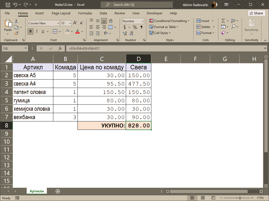The image size is (269, 201).
Task: Open the Formulas ribbon tab
Action: (85, 13)
